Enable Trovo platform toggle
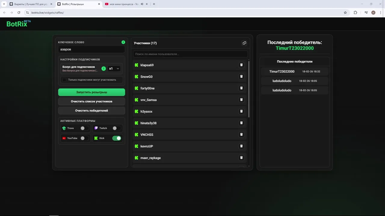This screenshot has width=385, height=216. (x=84, y=128)
